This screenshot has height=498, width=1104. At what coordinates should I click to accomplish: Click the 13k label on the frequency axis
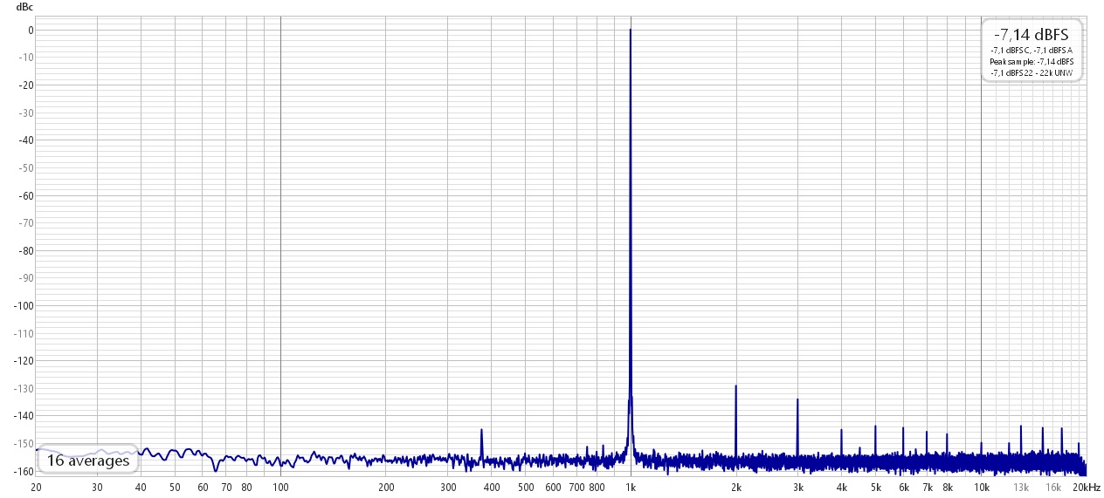1021,488
